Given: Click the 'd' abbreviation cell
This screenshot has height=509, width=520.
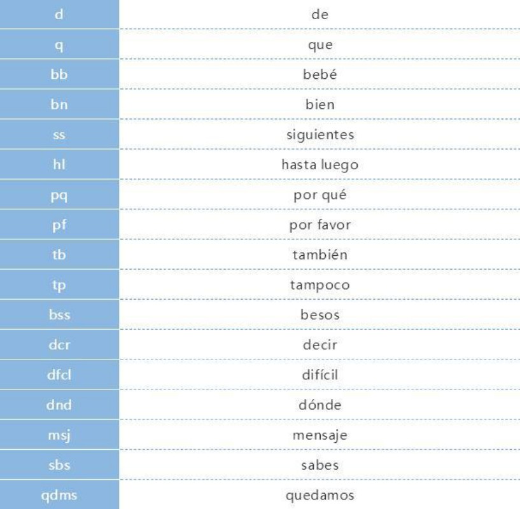Looking at the screenshot, I should [x=59, y=13].
